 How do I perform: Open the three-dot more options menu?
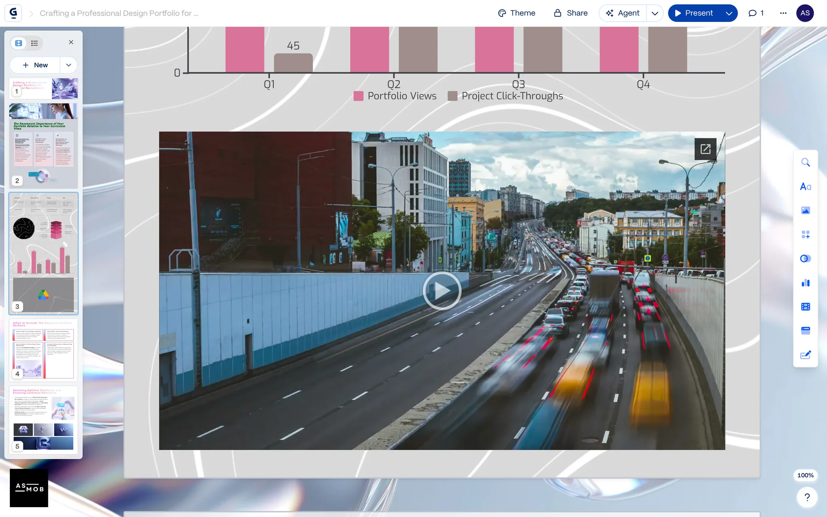783,13
